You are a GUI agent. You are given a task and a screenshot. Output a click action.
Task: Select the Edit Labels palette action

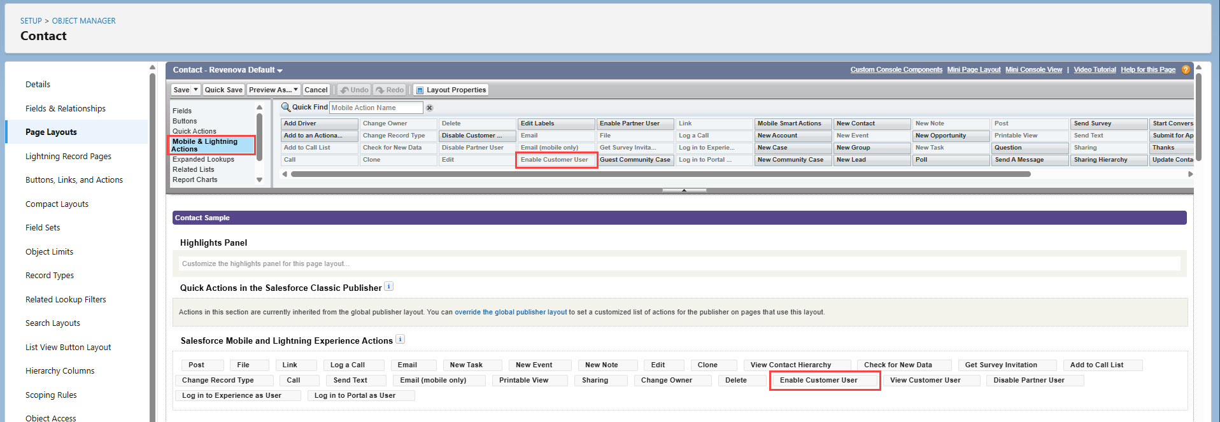pyautogui.click(x=556, y=123)
